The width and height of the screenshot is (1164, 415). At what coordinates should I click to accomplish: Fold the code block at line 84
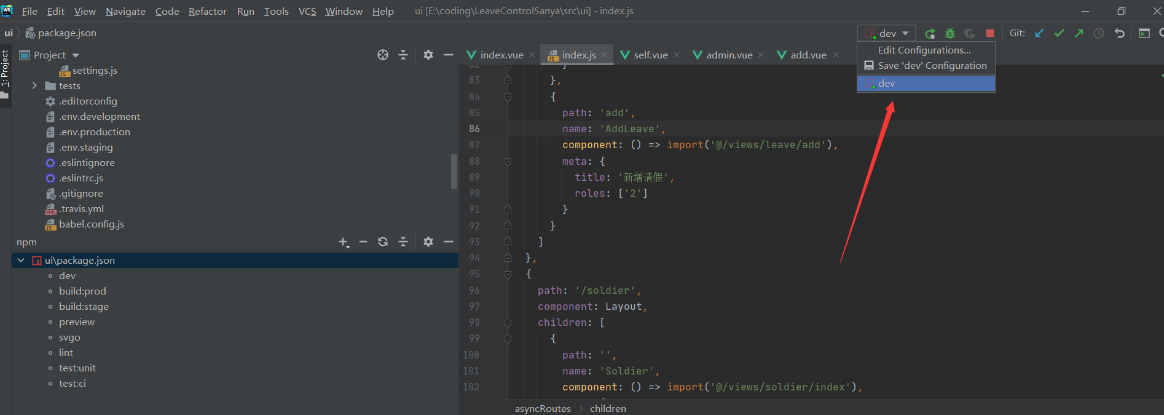508,97
